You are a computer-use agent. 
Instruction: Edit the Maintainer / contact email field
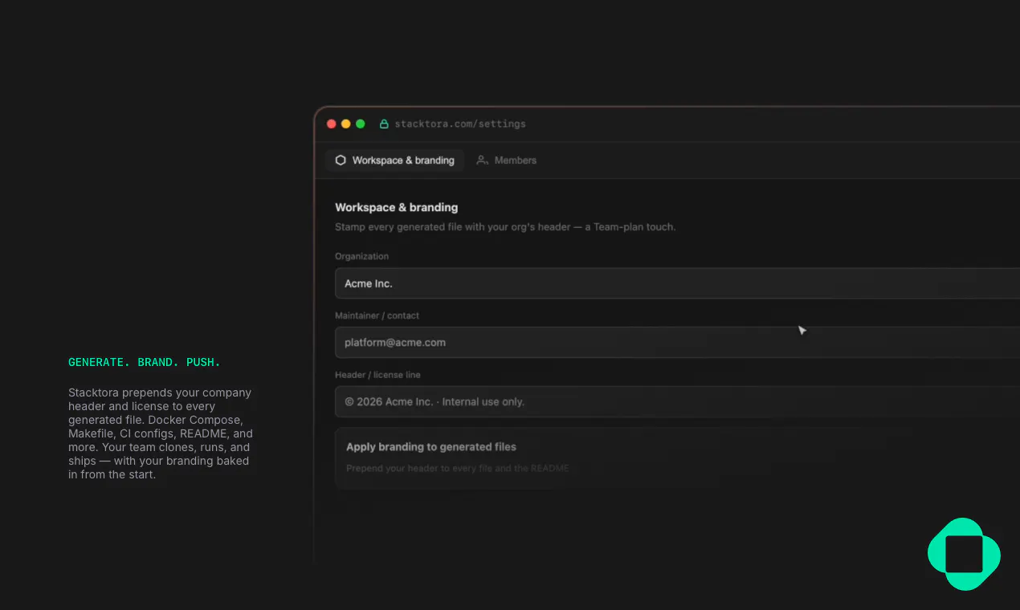coord(677,342)
